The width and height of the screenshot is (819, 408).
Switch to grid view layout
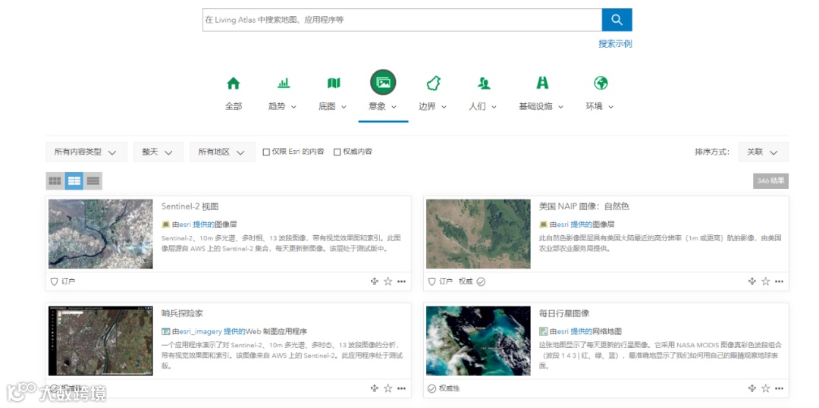55,181
